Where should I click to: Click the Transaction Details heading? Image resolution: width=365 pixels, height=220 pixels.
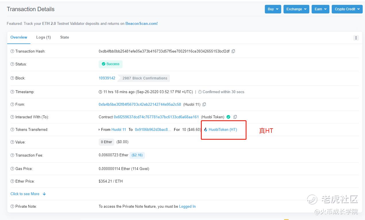tap(31, 9)
